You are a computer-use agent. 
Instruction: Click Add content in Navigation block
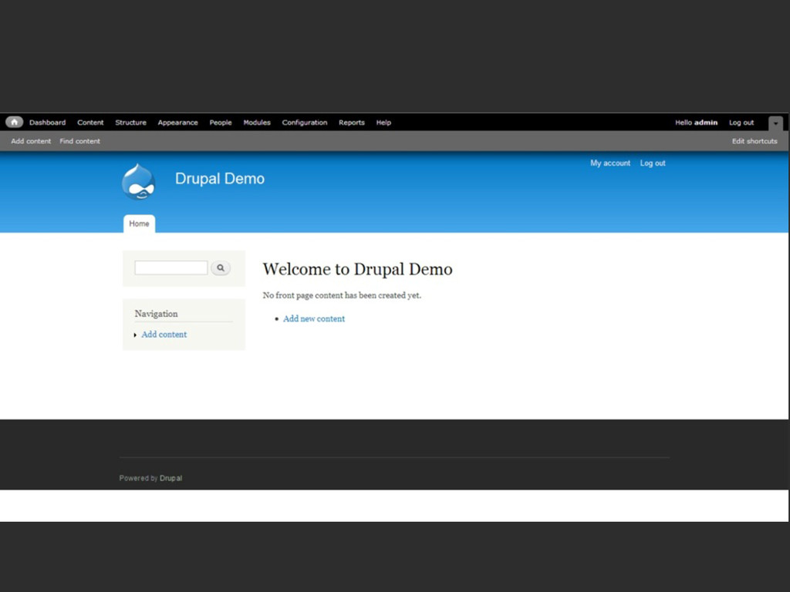(x=164, y=335)
